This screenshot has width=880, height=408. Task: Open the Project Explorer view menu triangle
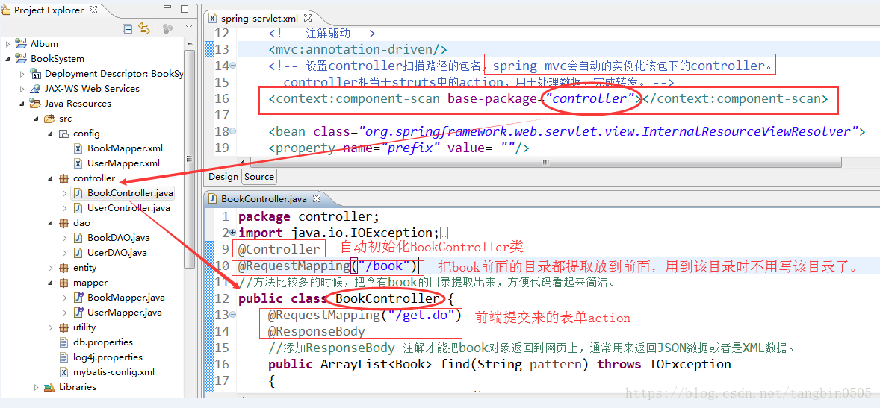click(189, 27)
